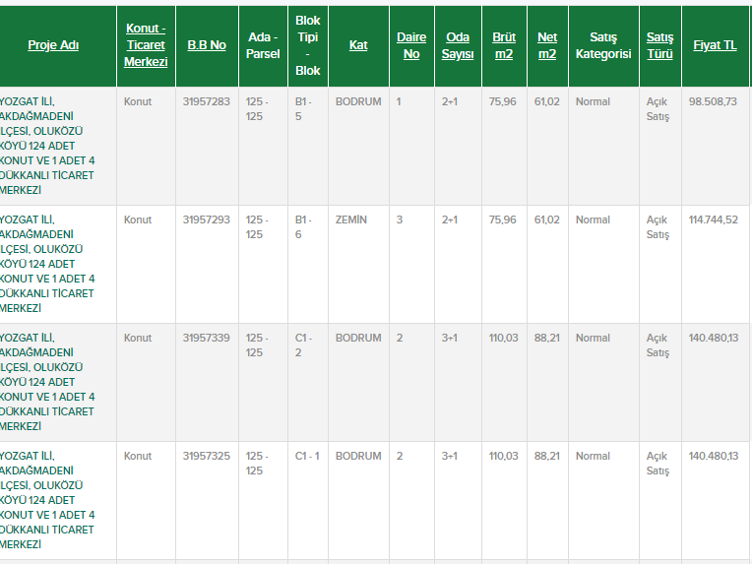Click the Satış Kategorisi header
The height and width of the screenshot is (564, 752).
click(603, 45)
